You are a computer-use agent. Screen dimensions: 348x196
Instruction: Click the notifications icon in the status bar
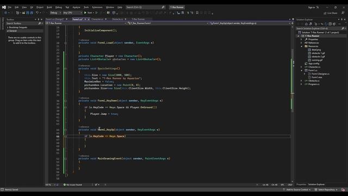[343, 190]
